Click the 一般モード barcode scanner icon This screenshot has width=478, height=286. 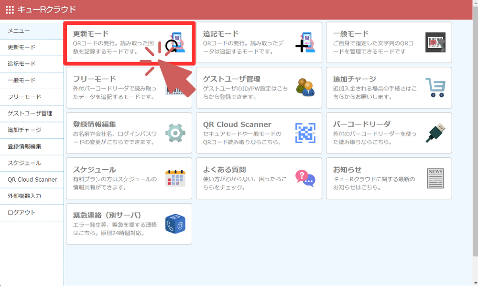(435, 42)
